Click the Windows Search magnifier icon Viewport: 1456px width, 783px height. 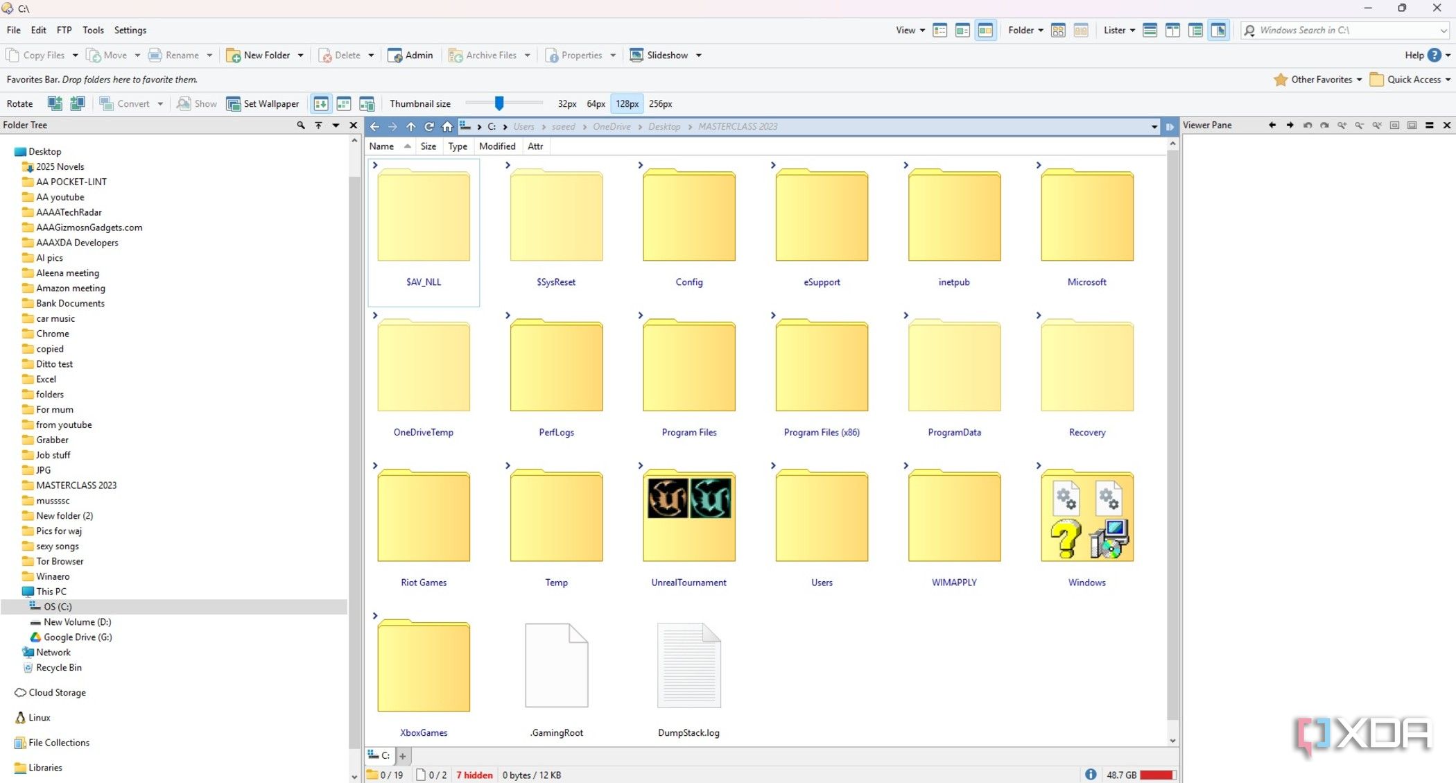(x=1249, y=31)
